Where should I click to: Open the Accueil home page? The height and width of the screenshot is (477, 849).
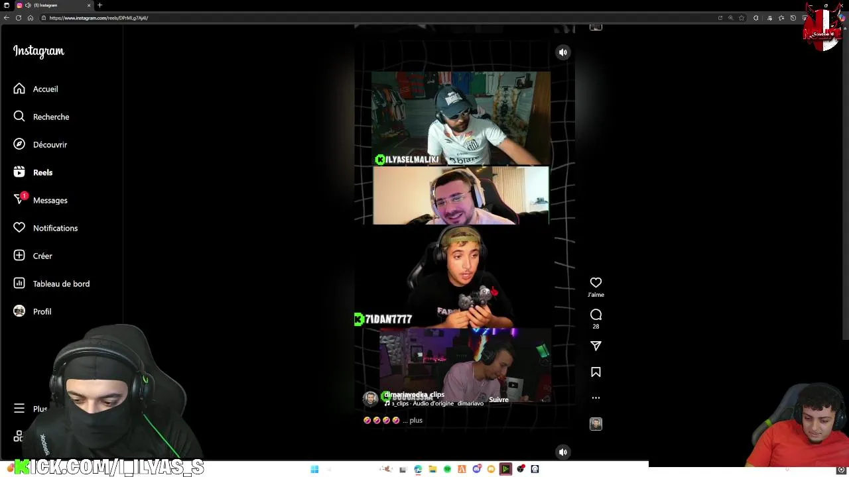click(36, 89)
